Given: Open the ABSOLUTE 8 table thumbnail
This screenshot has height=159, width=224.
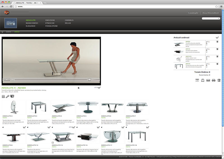Looking at the screenshot, I should (14, 137).
